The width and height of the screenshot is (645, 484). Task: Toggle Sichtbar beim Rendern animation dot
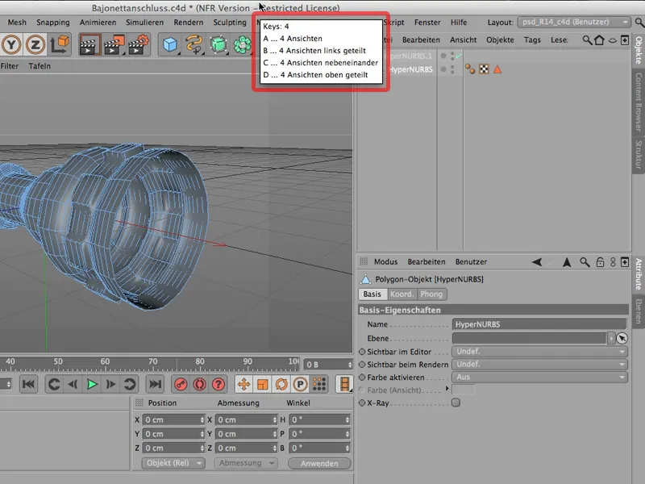[362, 365]
